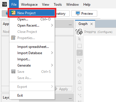The width and height of the screenshot is (116, 102).
Task: Select the paintbrush painter tool
Action: (x=80, y=68)
